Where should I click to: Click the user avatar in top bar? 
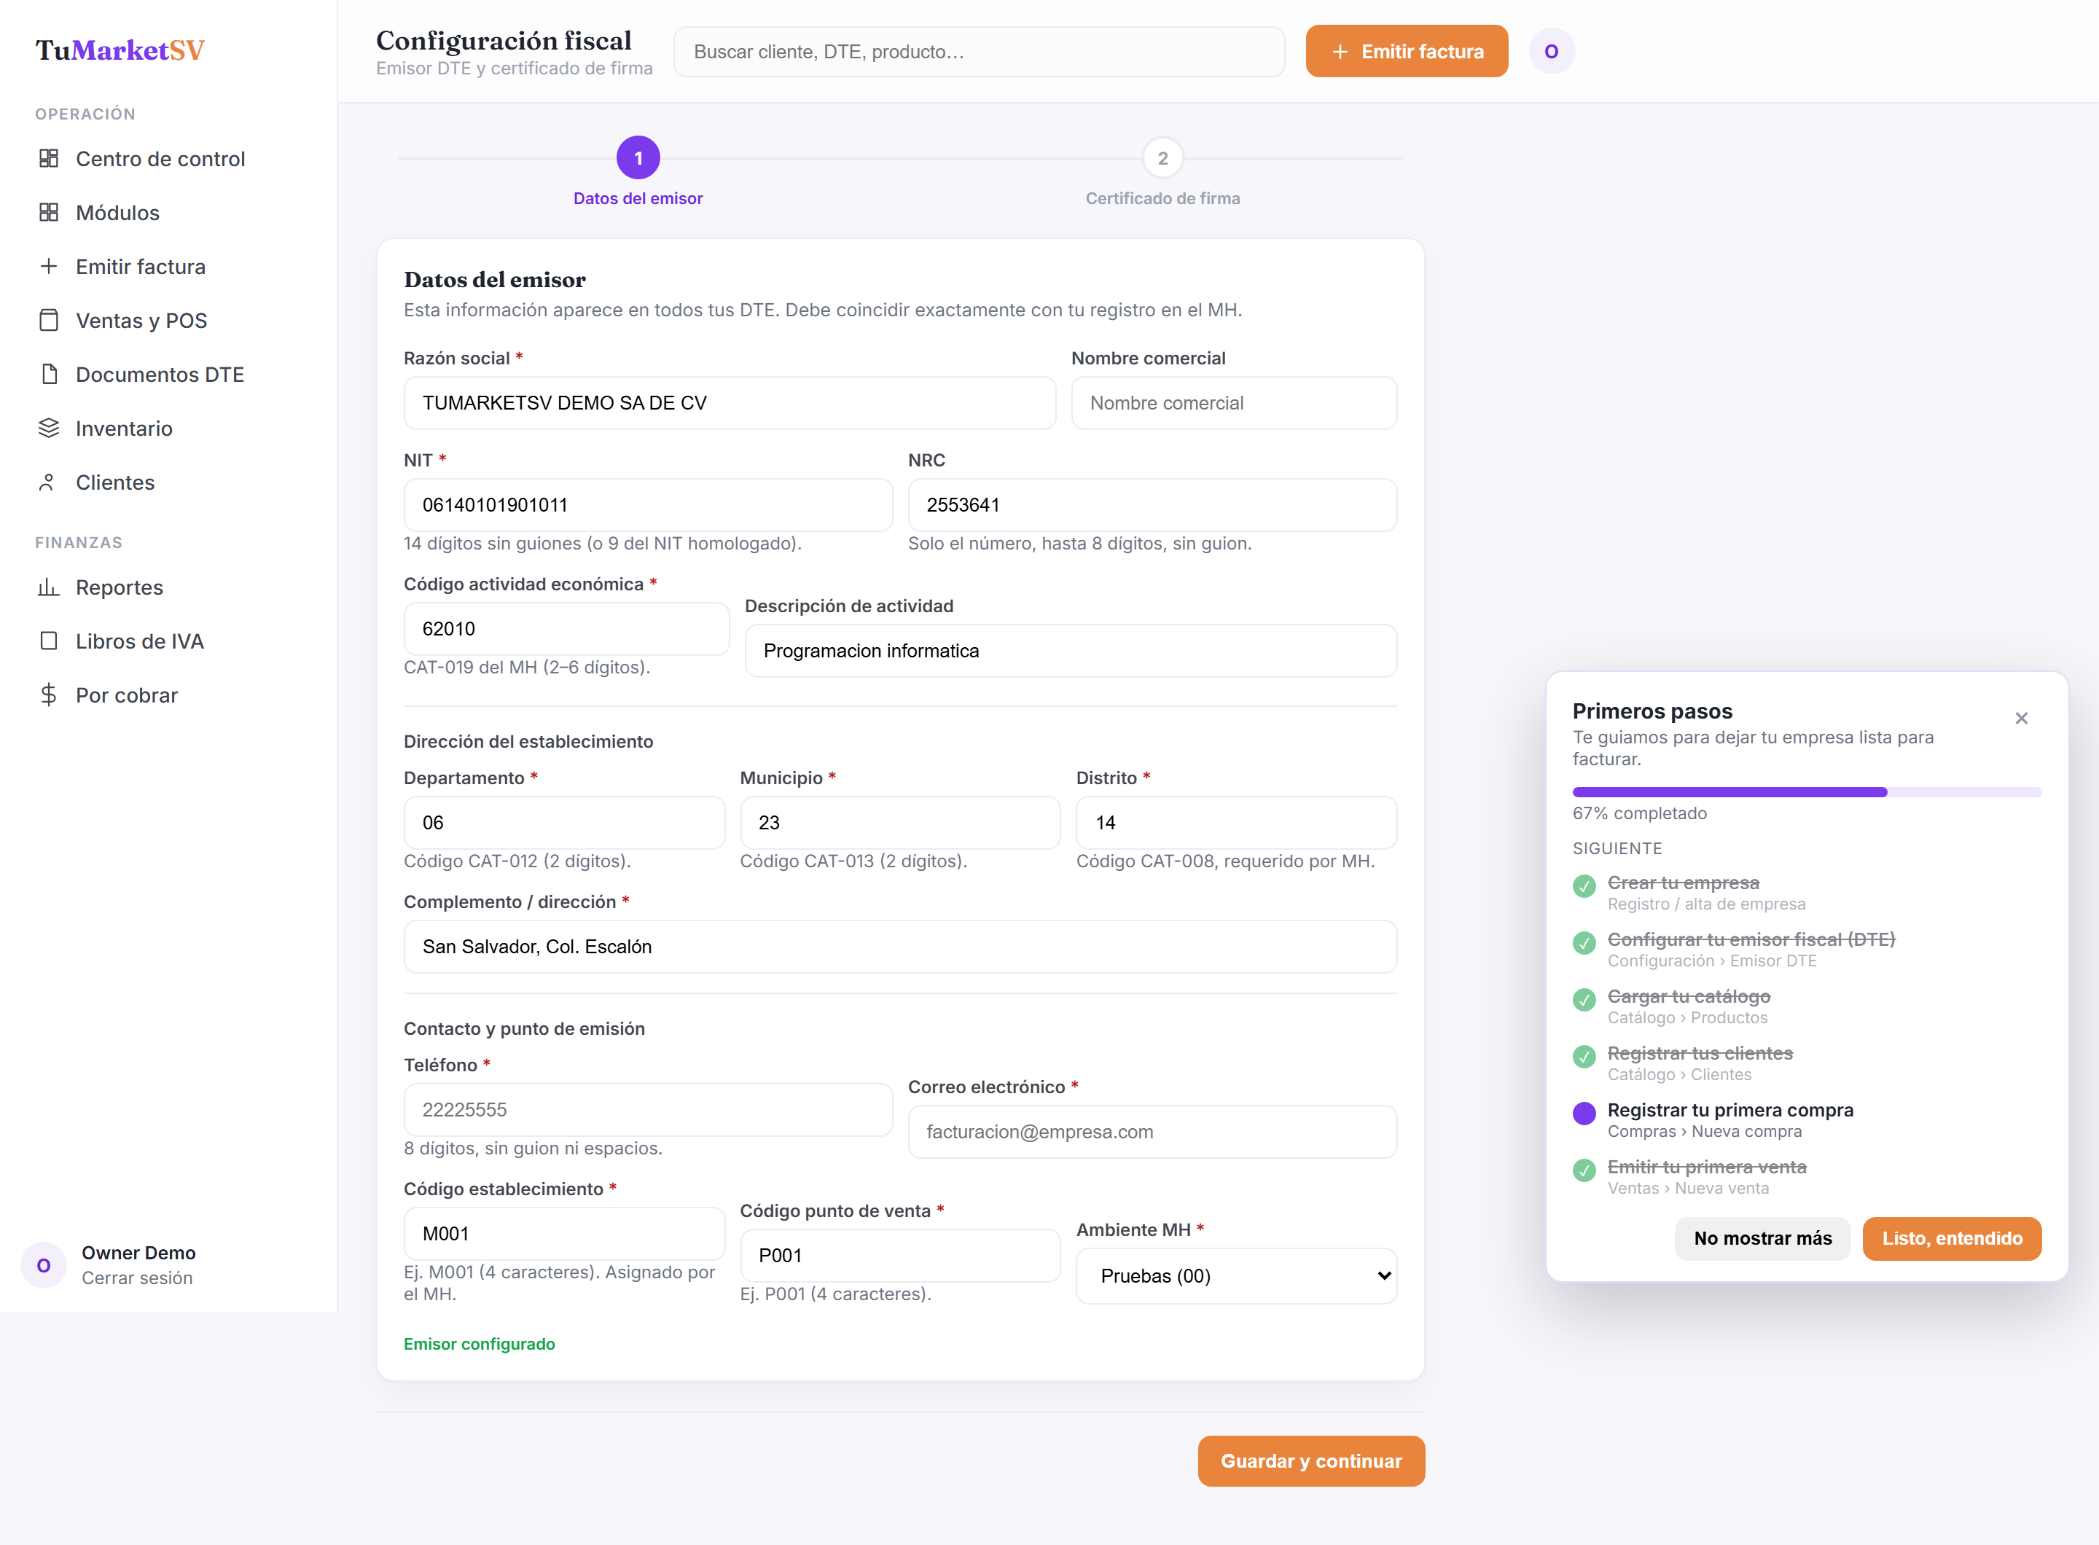(1552, 52)
